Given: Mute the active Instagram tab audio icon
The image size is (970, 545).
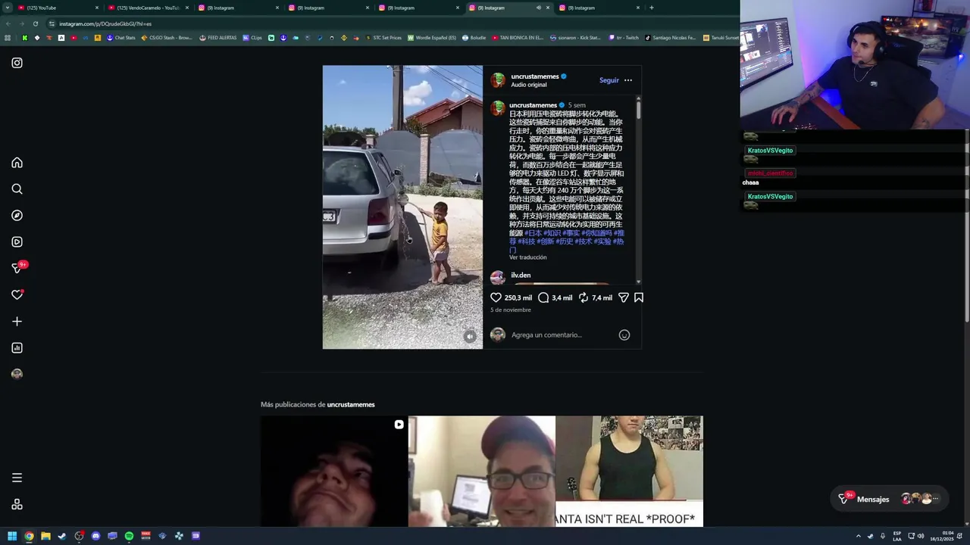Looking at the screenshot, I should 538,8.
